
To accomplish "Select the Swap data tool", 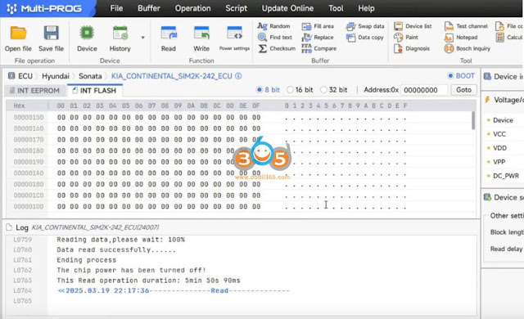I will click(365, 26).
